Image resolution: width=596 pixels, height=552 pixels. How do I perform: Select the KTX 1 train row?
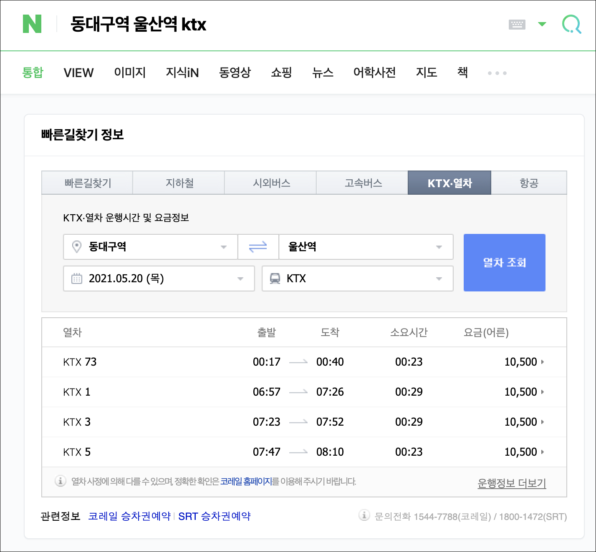[x=304, y=392]
